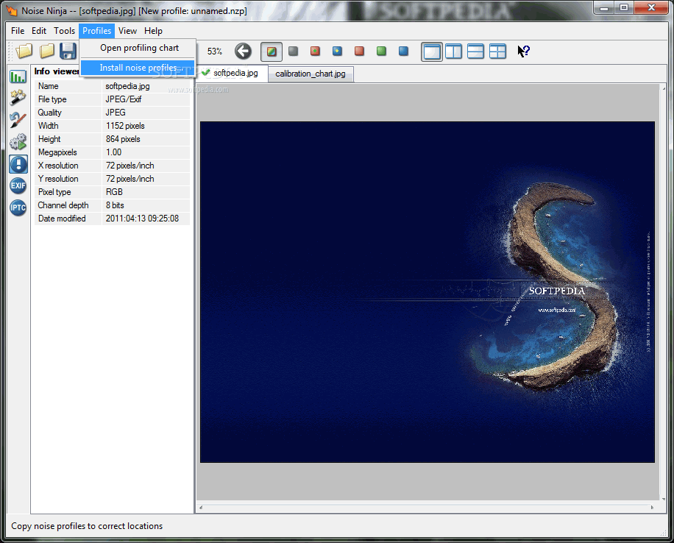The image size is (674, 543).
Task: Open the View menu
Action: [127, 31]
